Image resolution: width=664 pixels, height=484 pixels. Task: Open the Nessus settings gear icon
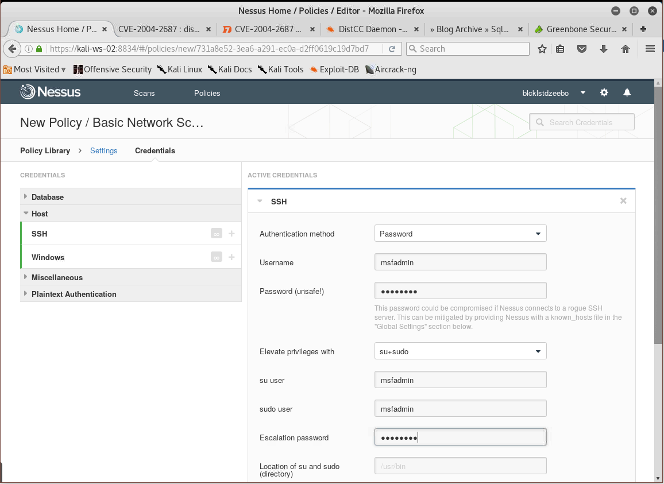604,92
